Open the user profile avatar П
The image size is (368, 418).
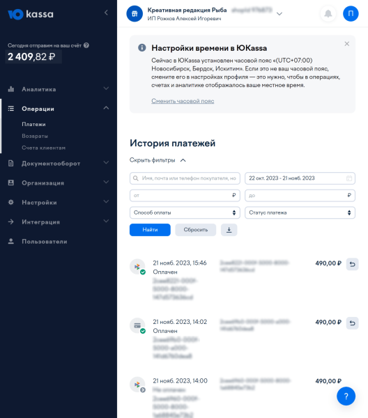point(351,14)
